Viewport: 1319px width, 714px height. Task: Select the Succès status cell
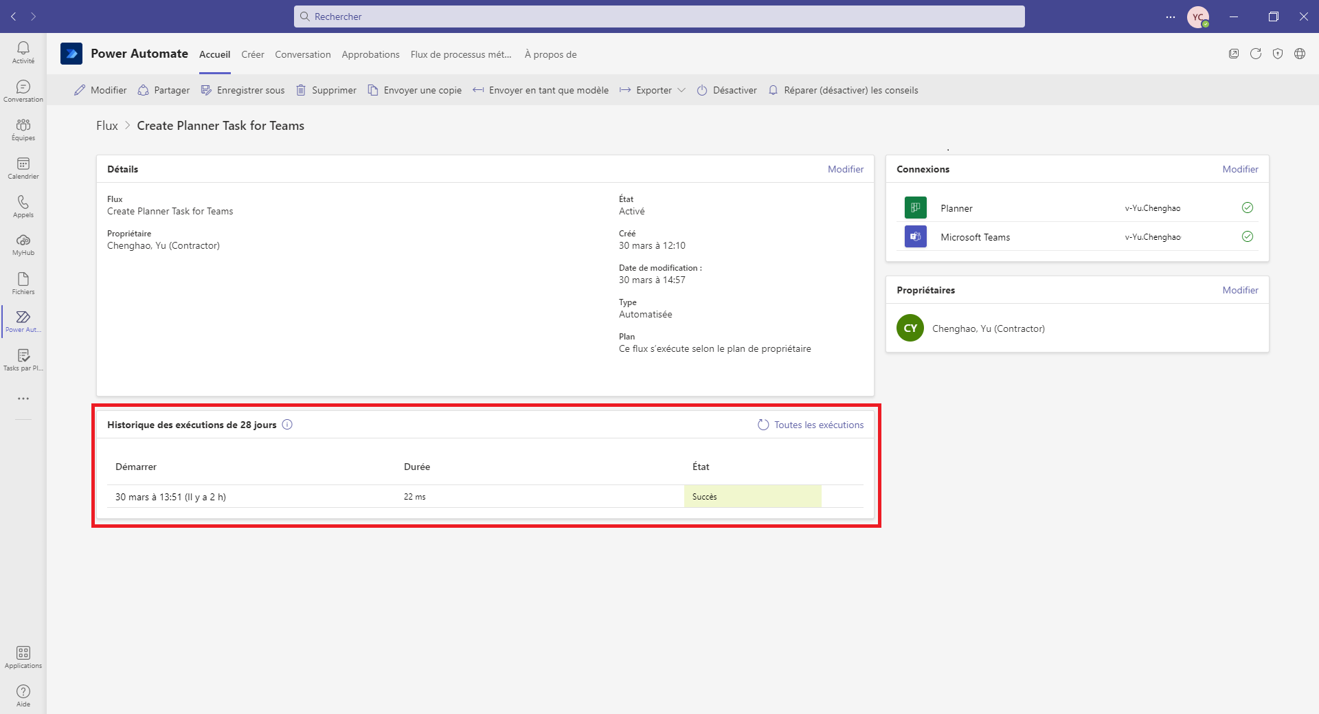tap(753, 496)
